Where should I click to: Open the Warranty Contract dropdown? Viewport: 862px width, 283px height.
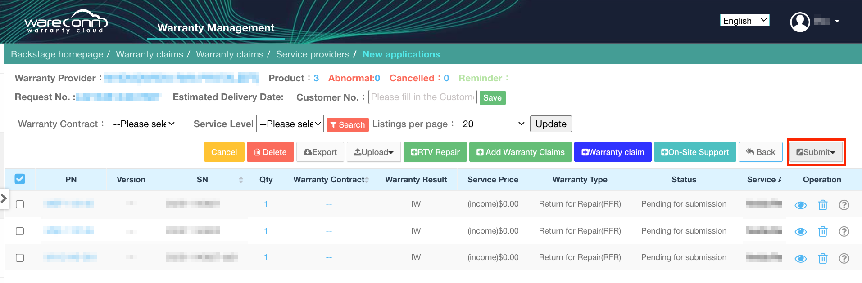144,124
